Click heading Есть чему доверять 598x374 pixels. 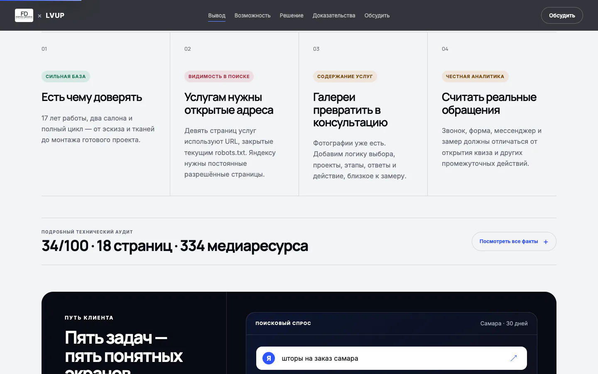pos(92,97)
